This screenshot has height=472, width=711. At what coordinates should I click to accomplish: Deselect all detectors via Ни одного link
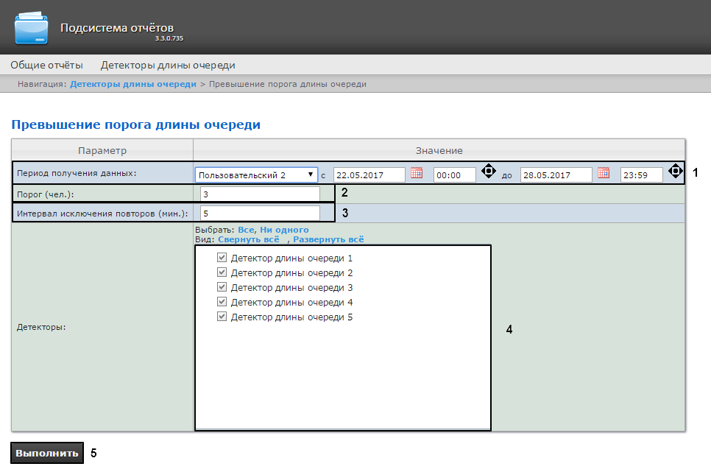pos(284,230)
